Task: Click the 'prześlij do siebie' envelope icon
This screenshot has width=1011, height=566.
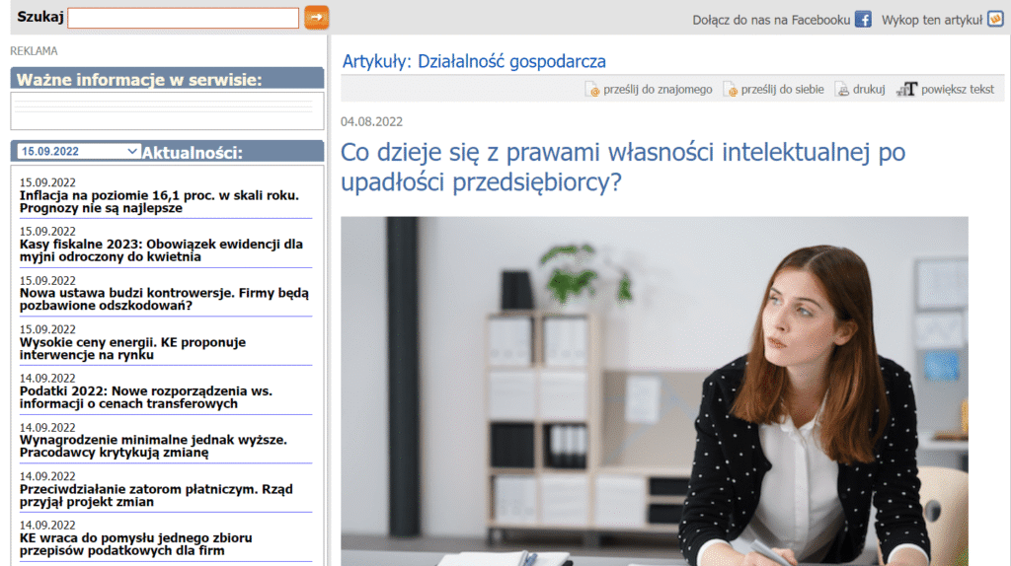Action: (x=731, y=90)
